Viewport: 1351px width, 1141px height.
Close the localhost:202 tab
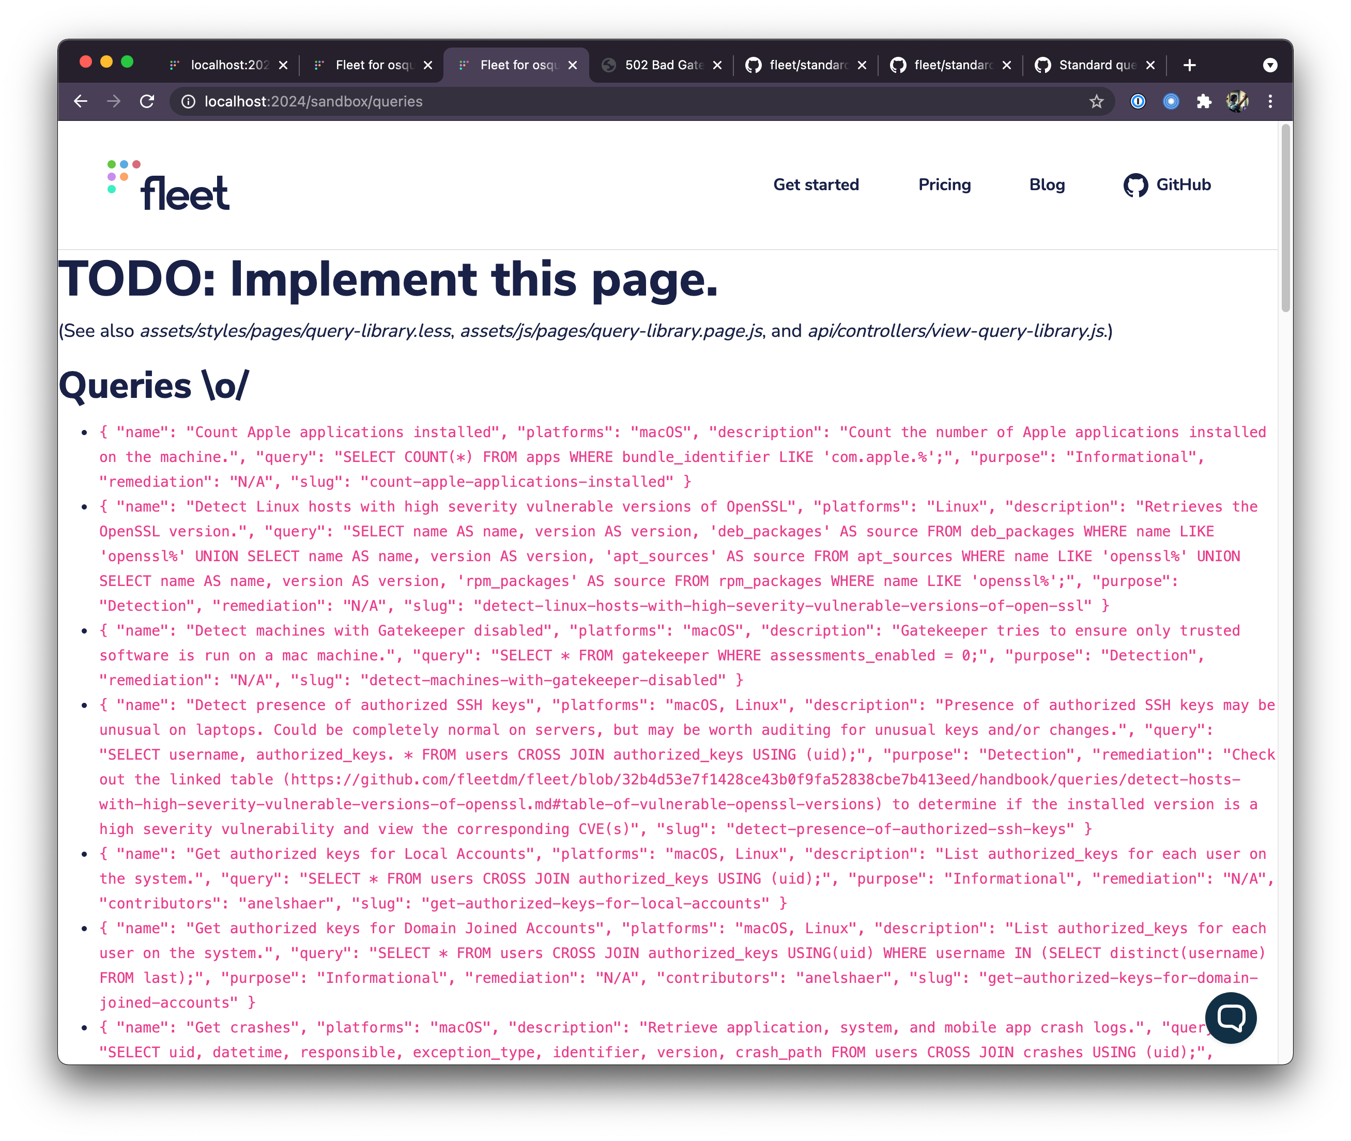[283, 65]
